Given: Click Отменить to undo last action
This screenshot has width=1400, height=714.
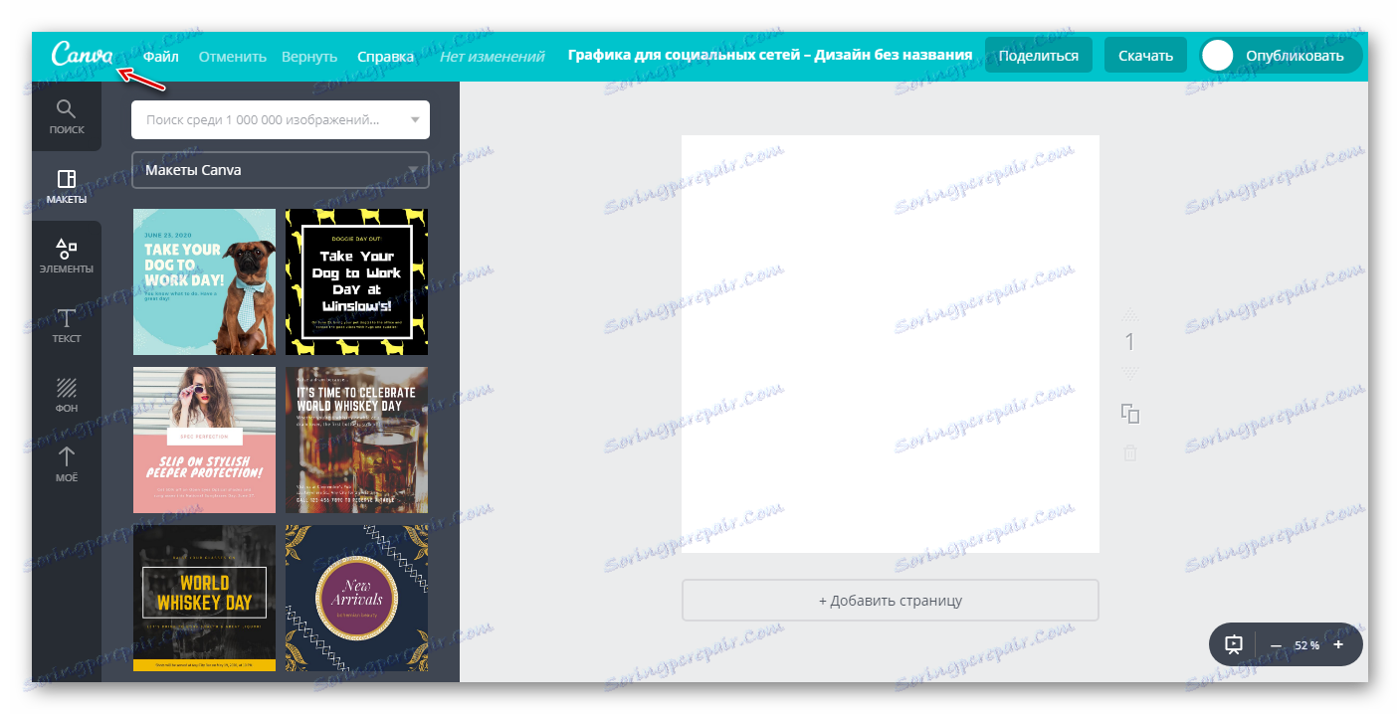Looking at the screenshot, I should pyautogui.click(x=231, y=56).
